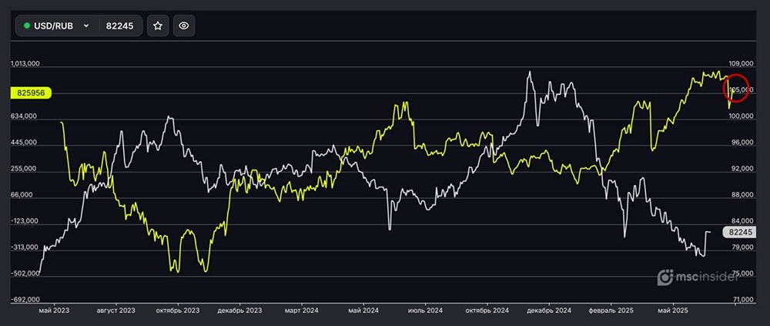Click the green status dot near USD/RUB
The height and width of the screenshot is (326, 770).
click(x=27, y=25)
